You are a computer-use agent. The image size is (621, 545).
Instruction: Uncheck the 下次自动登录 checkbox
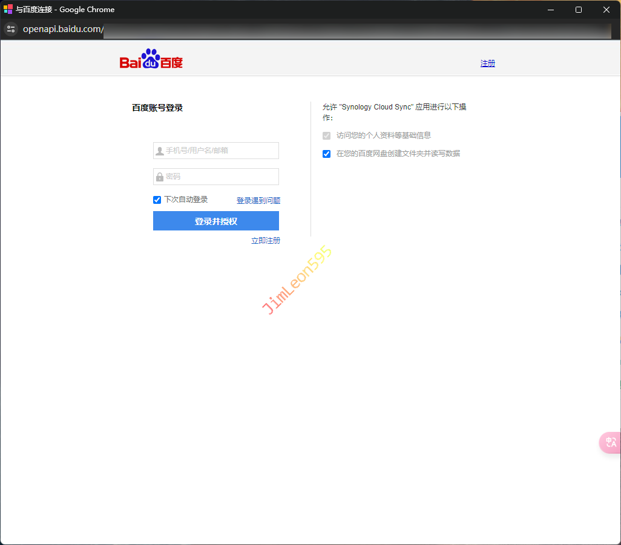[x=157, y=200]
